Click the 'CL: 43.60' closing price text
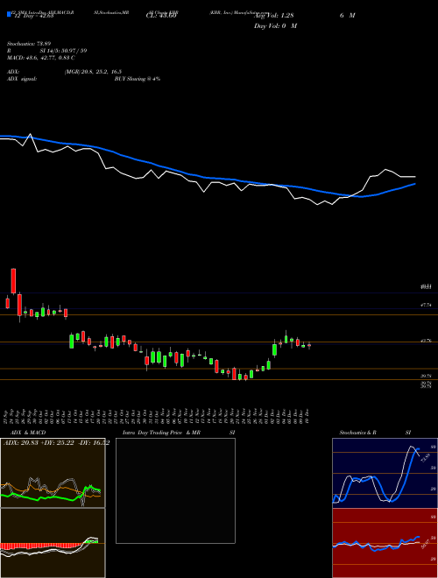The height and width of the screenshot is (578, 438). [161, 15]
